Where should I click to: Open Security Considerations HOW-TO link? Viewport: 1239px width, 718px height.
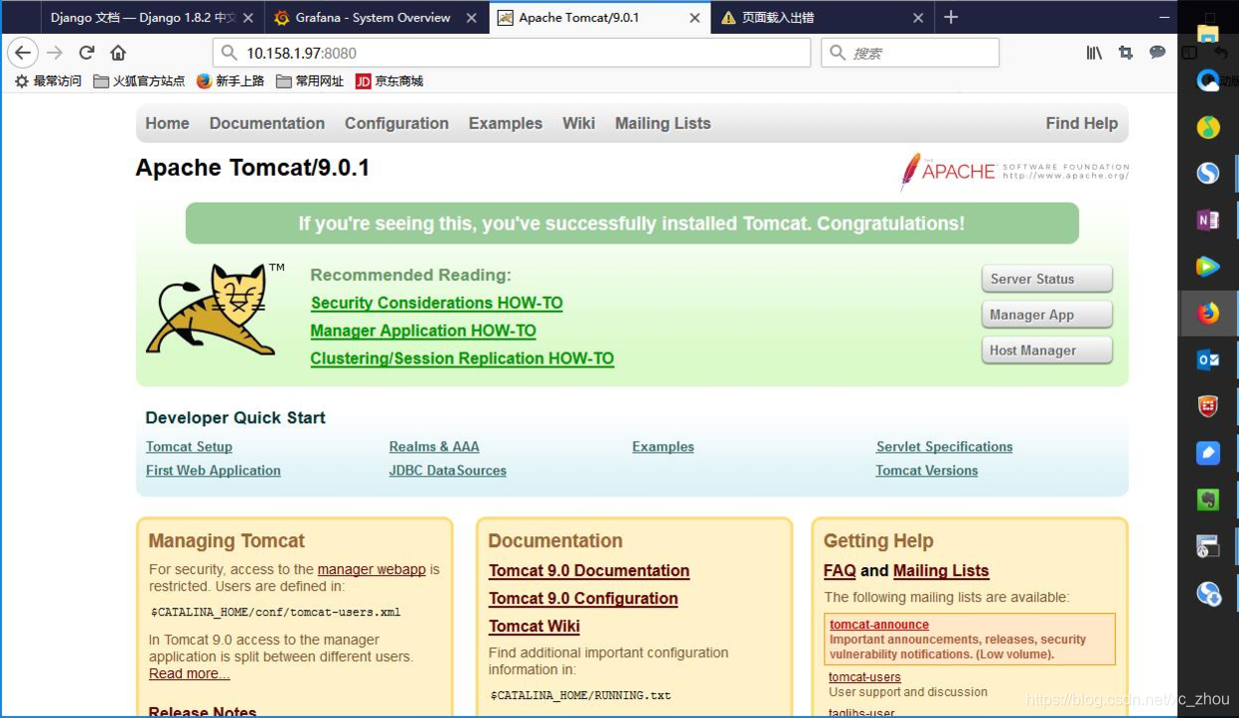coord(437,303)
